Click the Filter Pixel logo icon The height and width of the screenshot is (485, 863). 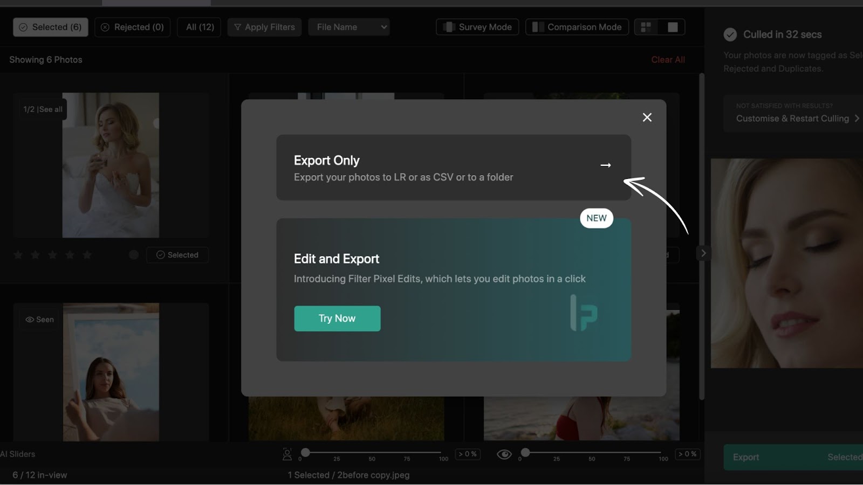tap(584, 313)
